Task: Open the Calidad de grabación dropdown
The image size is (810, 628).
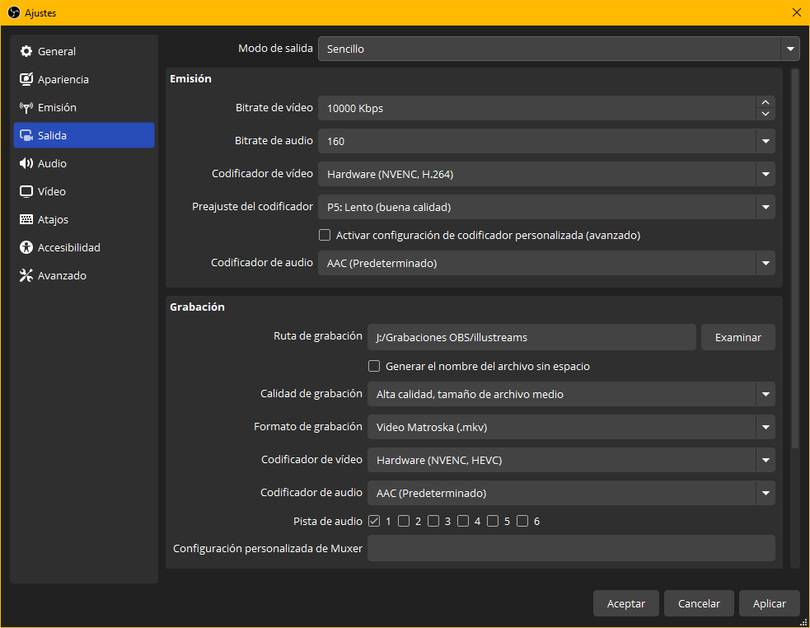Action: pos(571,394)
